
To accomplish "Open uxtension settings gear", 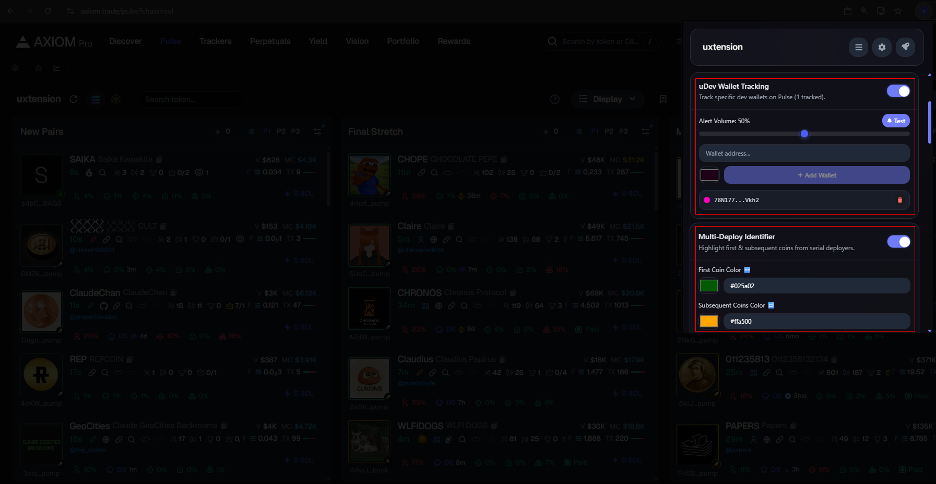I will pyautogui.click(x=882, y=47).
